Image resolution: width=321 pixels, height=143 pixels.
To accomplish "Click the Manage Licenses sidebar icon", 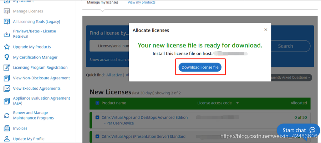I will 6,11.
